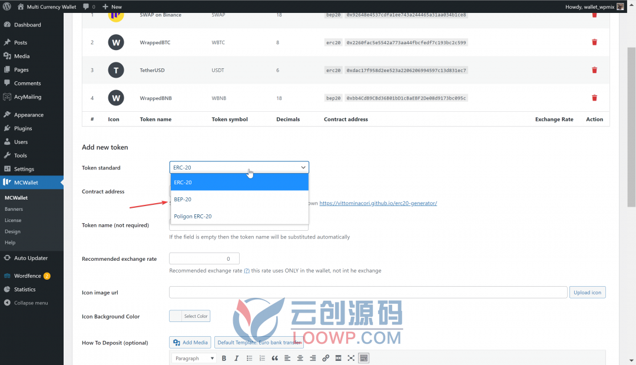Choose ERC-20 option in list
636x365 pixels.
239,182
